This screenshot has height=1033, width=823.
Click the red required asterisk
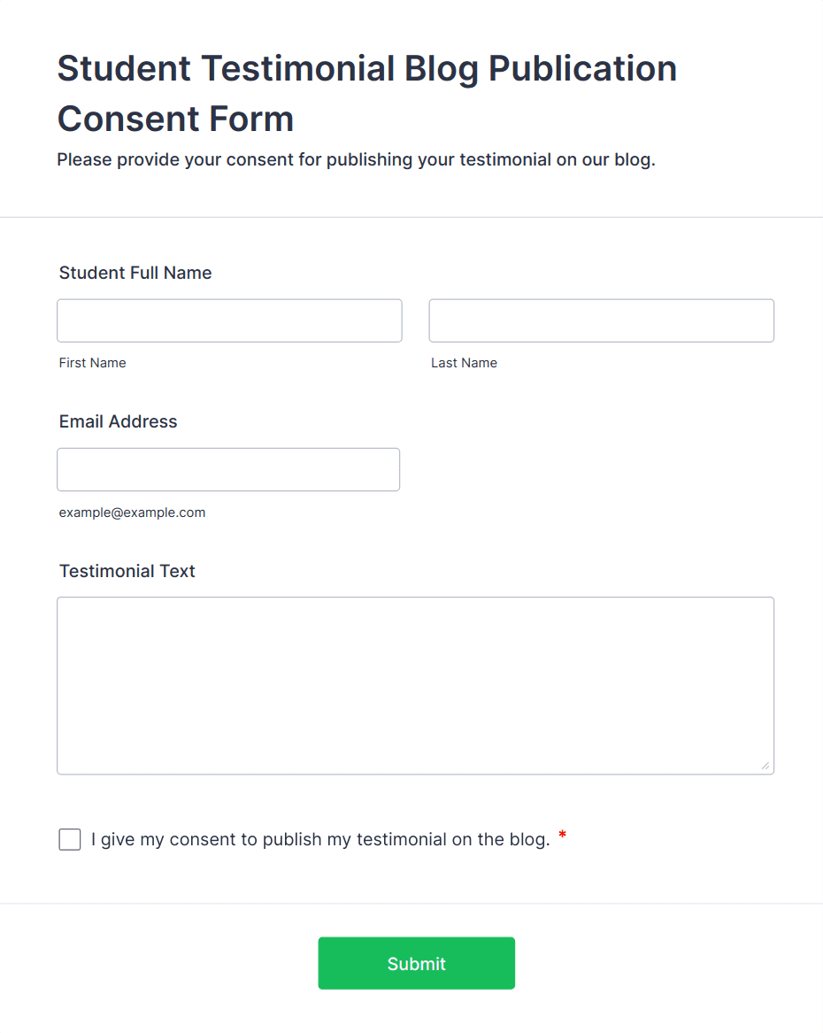point(563,836)
